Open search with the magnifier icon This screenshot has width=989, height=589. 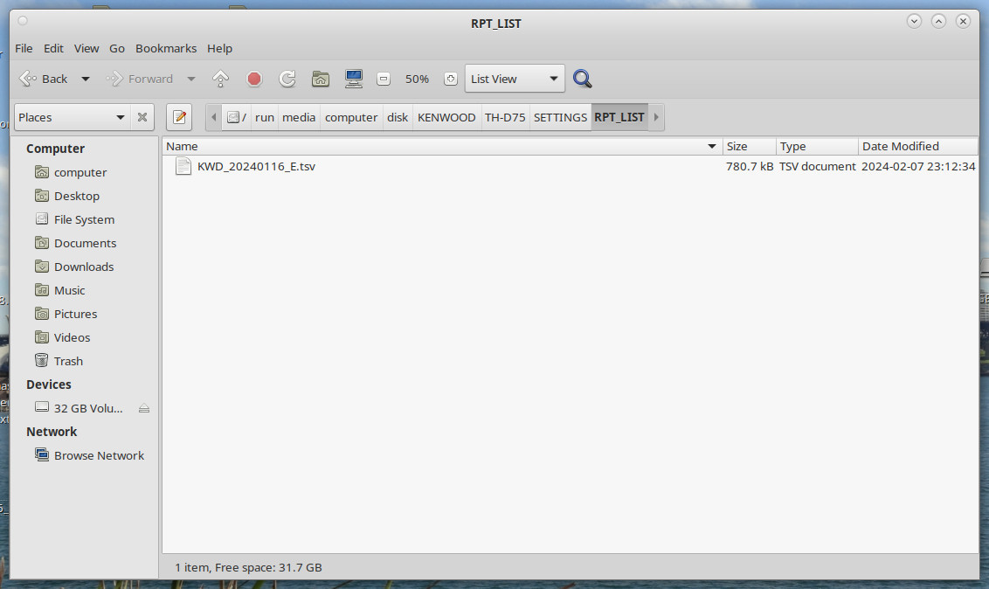[583, 79]
